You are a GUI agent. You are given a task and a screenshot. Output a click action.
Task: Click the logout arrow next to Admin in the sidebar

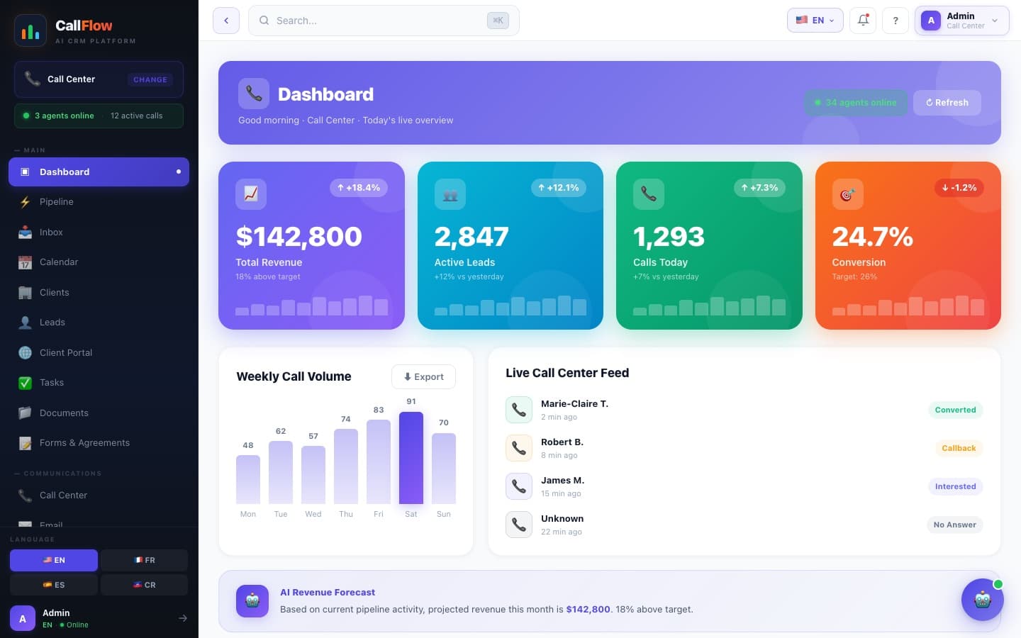tap(183, 618)
